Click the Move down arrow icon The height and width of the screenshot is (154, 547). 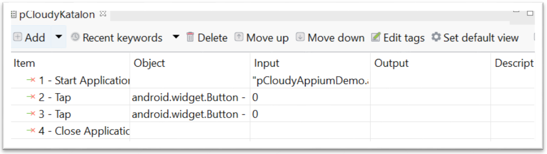tap(300, 37)
